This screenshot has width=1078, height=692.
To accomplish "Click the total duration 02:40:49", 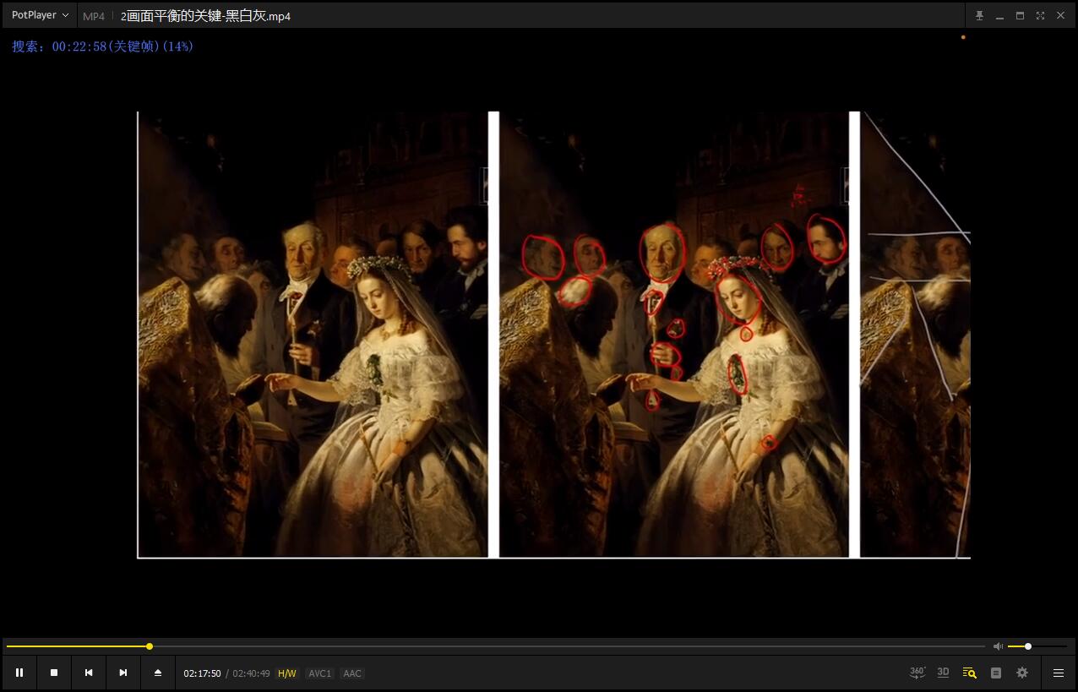I will 251,673.
